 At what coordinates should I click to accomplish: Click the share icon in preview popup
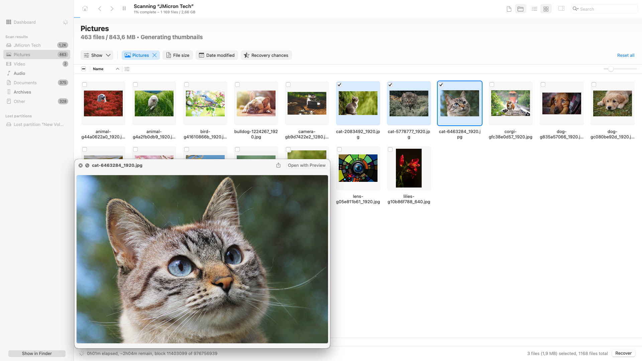point(278,165)
